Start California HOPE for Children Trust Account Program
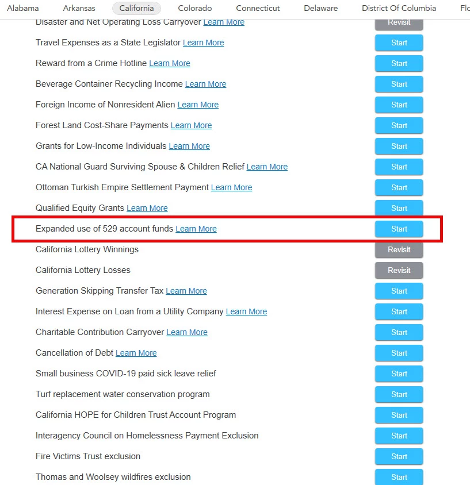Screen dimensions: 470x485 coord(399,415)
